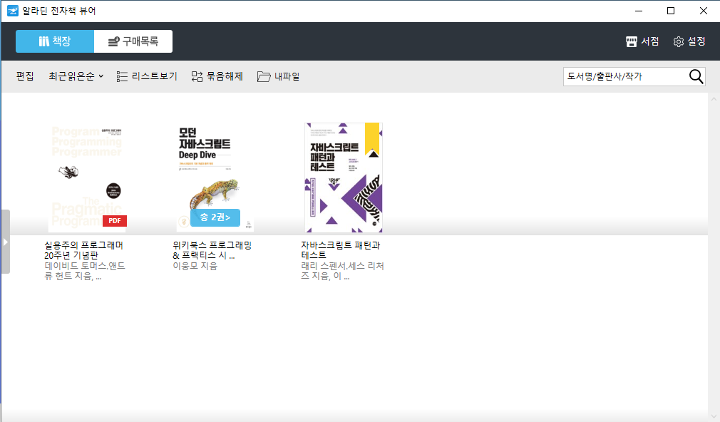Open the 구매목록 purchase list tab

coord(133,41)
